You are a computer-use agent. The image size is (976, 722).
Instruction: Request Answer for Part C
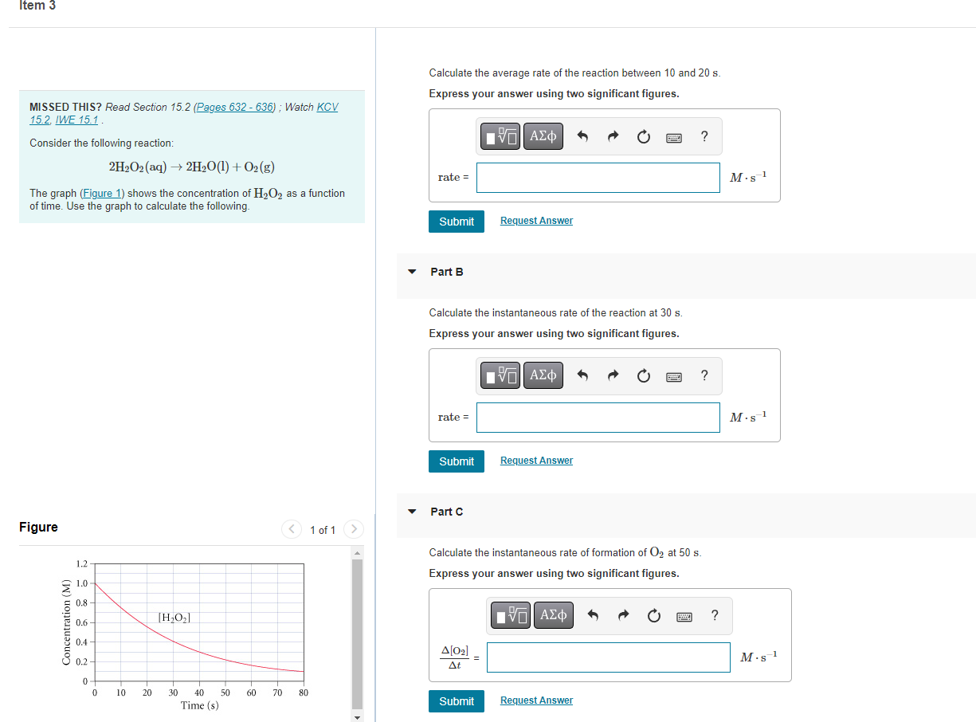(536, 700)
